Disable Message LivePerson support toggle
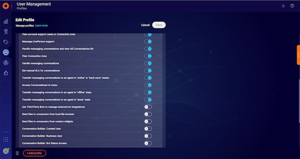Image resolution: width=300 pixels, height=159 pixels. click(148, 41)
